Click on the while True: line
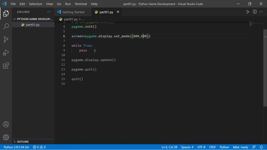This screenshot has width=267, height=150. (82, 45)
